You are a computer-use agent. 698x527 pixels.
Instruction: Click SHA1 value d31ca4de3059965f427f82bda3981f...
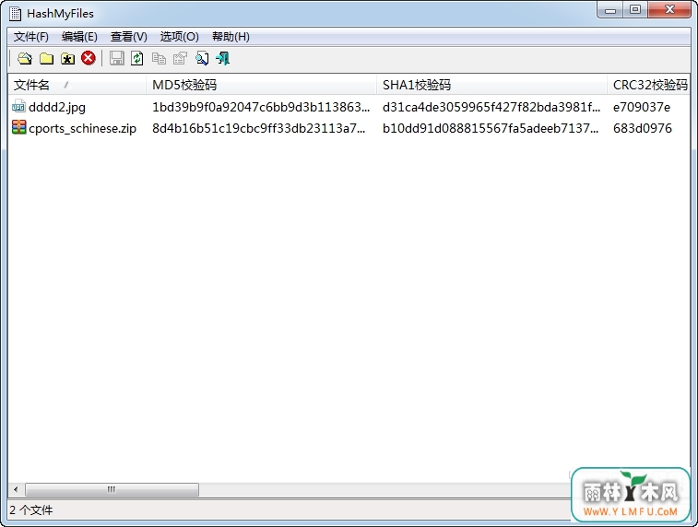(x=491, y=107)
